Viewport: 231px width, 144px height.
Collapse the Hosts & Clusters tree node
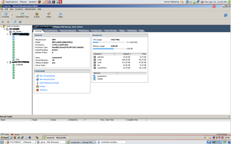pyautogui.click(x=1, y=26)
